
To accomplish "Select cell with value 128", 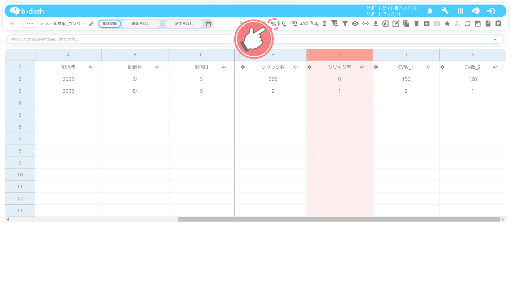I will point(473,79).
